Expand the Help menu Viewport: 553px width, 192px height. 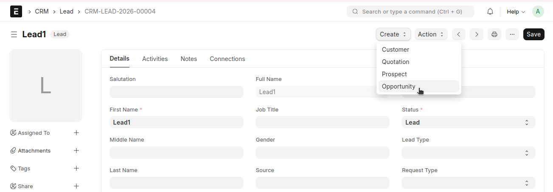click(516, 11)
